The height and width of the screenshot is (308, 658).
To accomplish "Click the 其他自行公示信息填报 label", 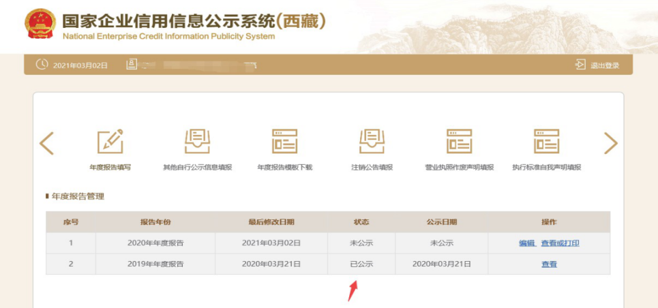I will click(x=197, y=168).
